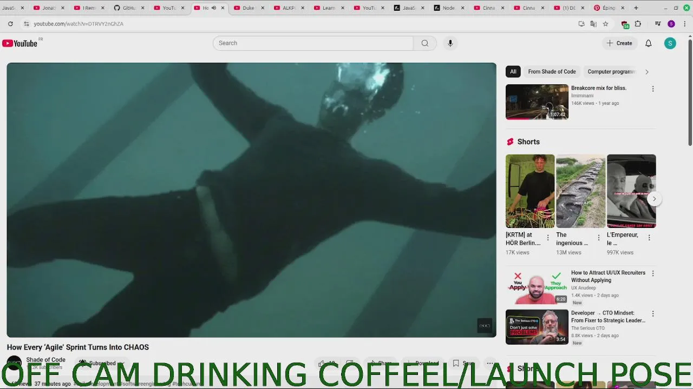This screenshot has width=693, height=389.
Task: Select the All filter chip
Action: click(513, 72)
